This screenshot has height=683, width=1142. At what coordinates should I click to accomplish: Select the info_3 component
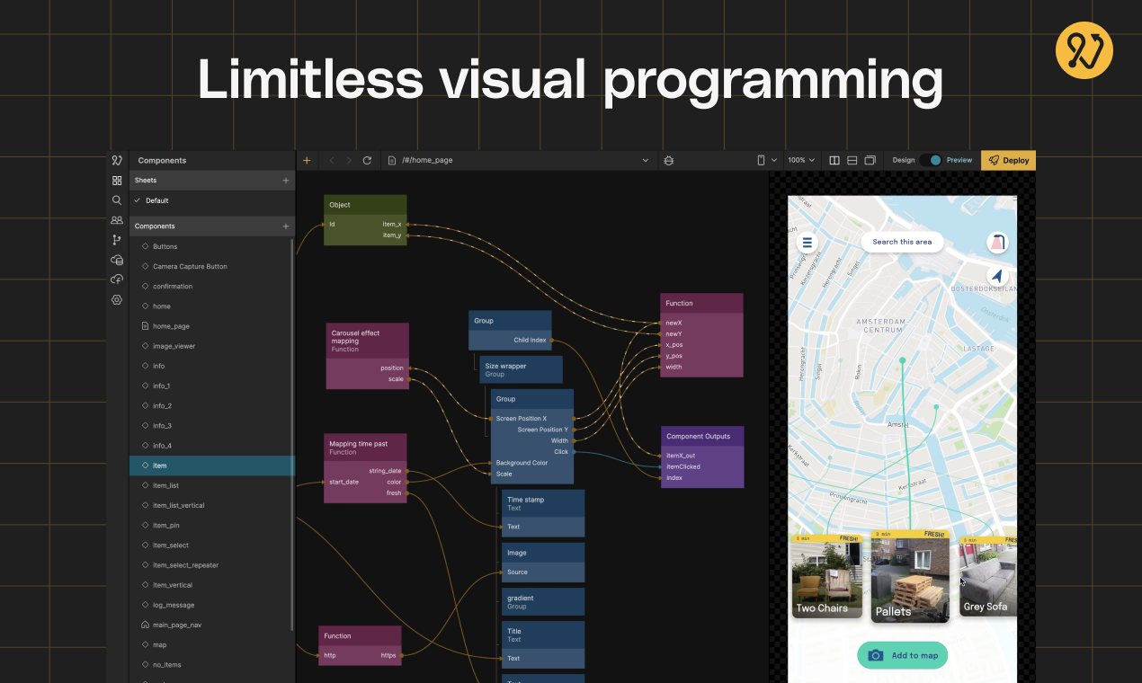213,426
